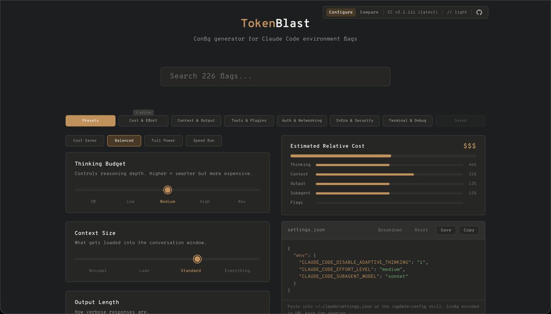The height and width of the screenshot is (314, 551).
Task: Open the Context & Output tab
Action: coord(196,121)
